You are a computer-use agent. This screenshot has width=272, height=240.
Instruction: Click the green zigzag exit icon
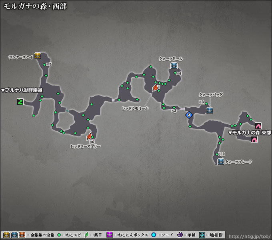coord(20,102)
